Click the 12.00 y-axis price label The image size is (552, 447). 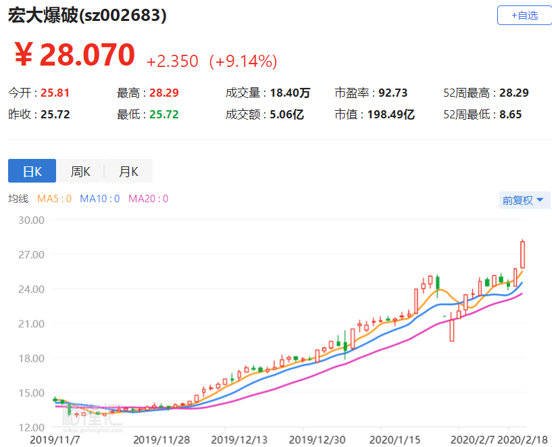31,427
